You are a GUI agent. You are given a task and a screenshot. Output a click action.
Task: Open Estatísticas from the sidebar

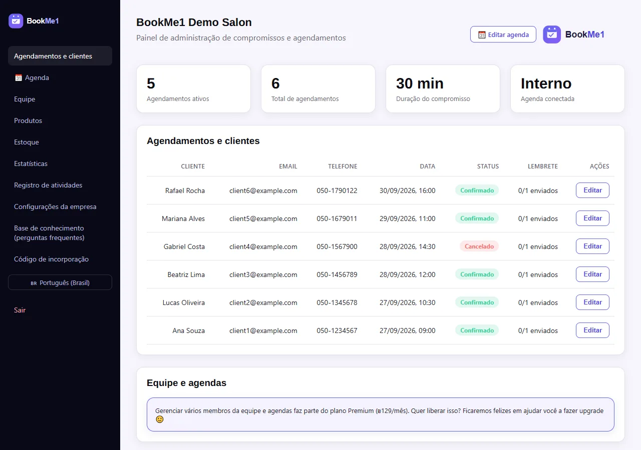(60, 163)
